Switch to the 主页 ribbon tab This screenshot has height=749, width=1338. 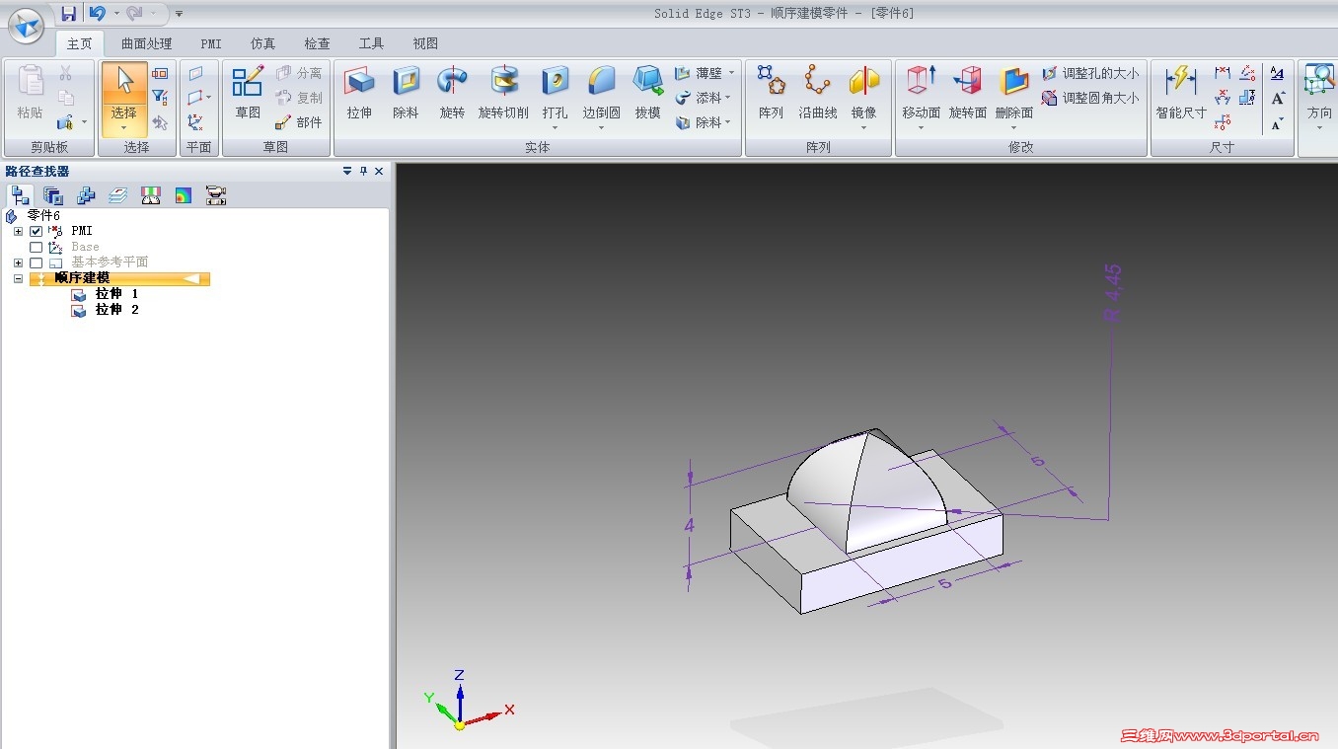click(x=79, y=43)
